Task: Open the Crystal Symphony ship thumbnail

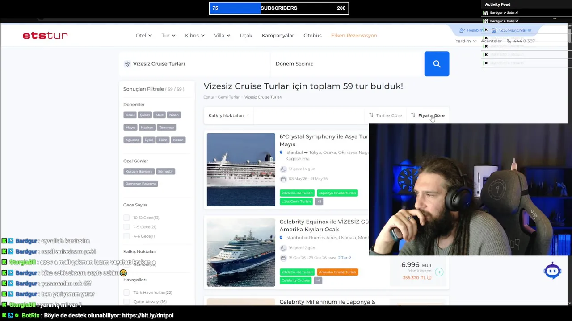Action: [241, 169]
